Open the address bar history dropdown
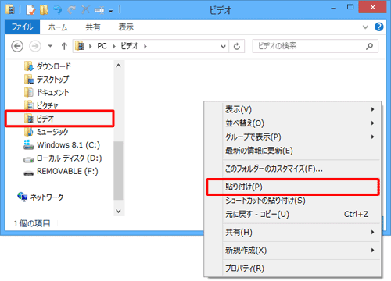Image resolution: width=391 pixels, height=281 pixels. click(223, 47)
